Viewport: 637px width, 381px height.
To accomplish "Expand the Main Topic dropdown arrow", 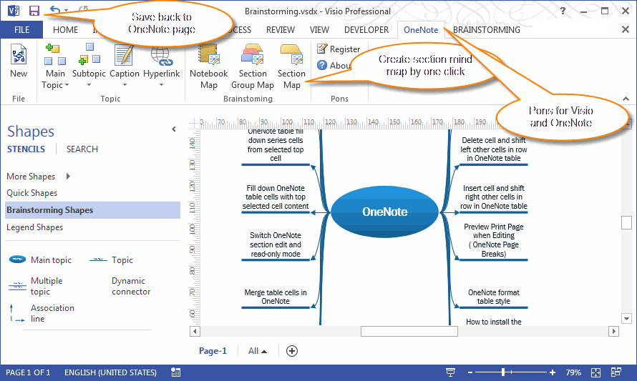I will 67,85.
